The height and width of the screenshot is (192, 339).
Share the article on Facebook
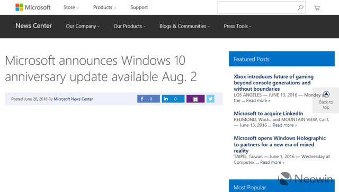pyautogui.click(x=148, y=99)
